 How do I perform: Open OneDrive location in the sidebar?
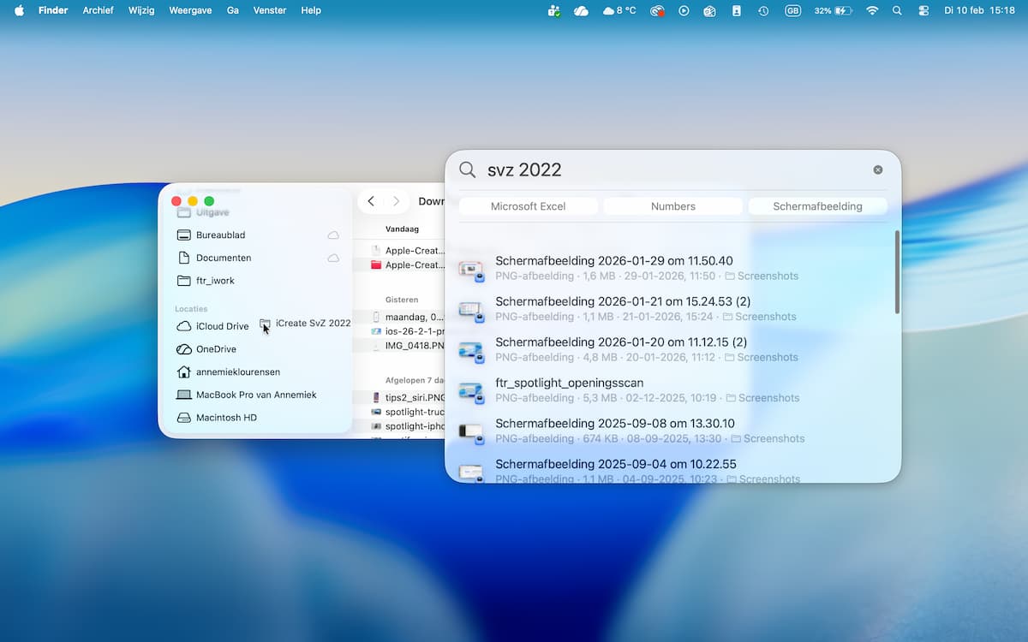(215, 349)
